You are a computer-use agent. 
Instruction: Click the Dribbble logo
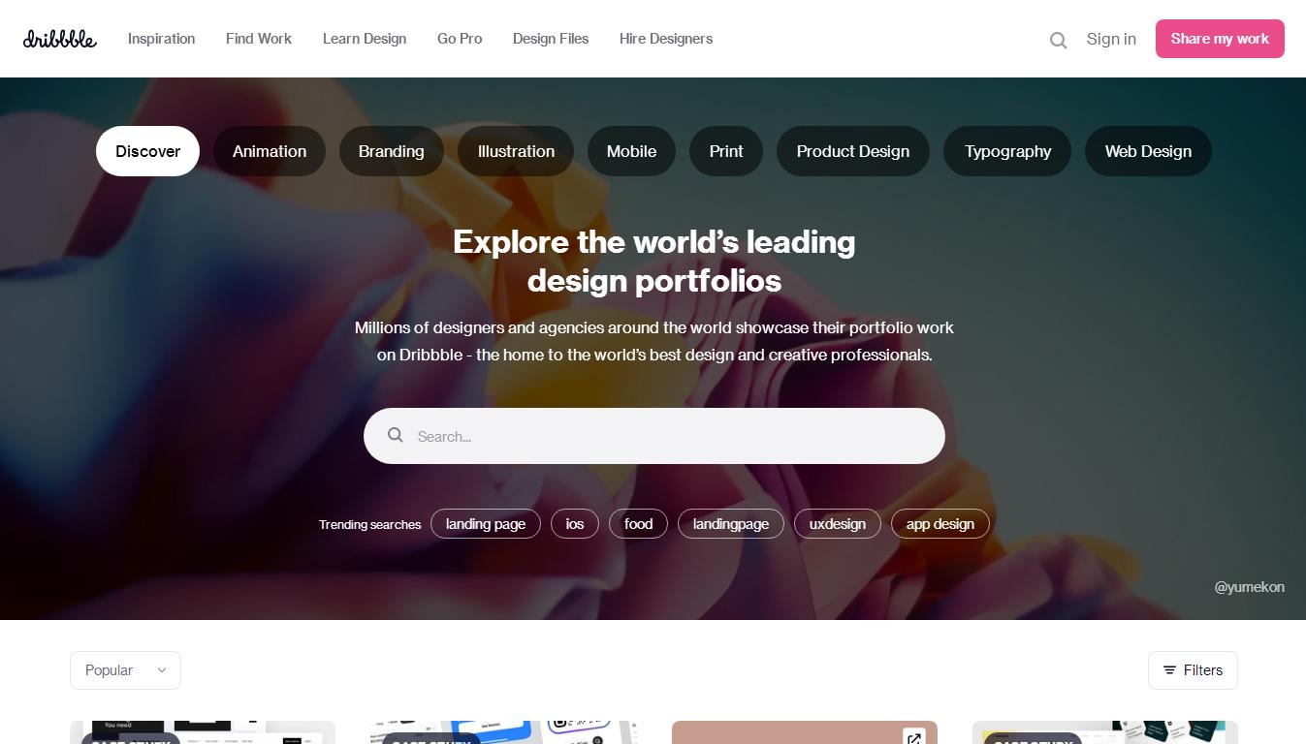(x=60, y=39)
